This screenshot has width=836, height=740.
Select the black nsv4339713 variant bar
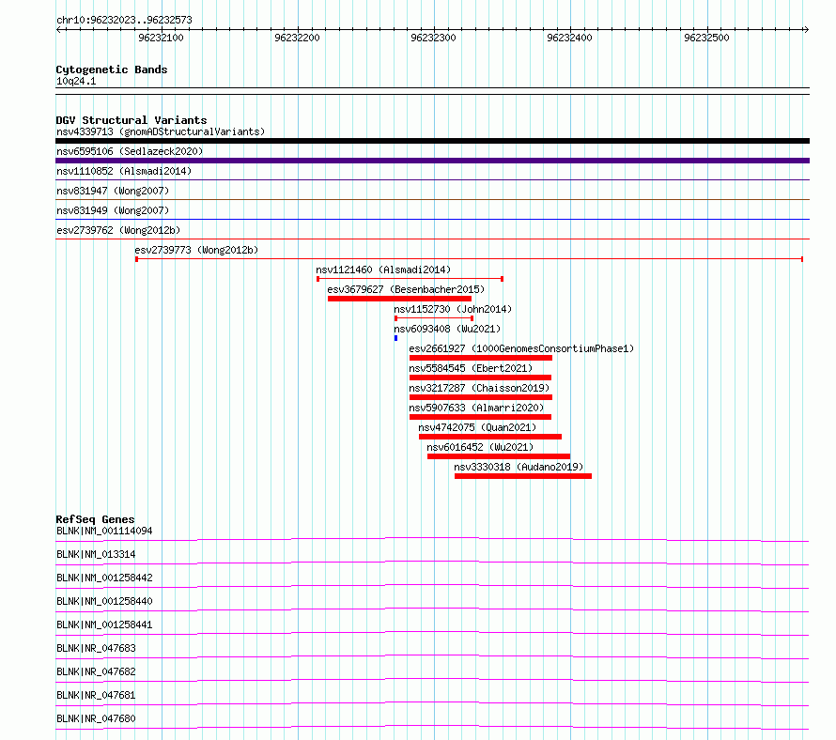tap(432, 141)
